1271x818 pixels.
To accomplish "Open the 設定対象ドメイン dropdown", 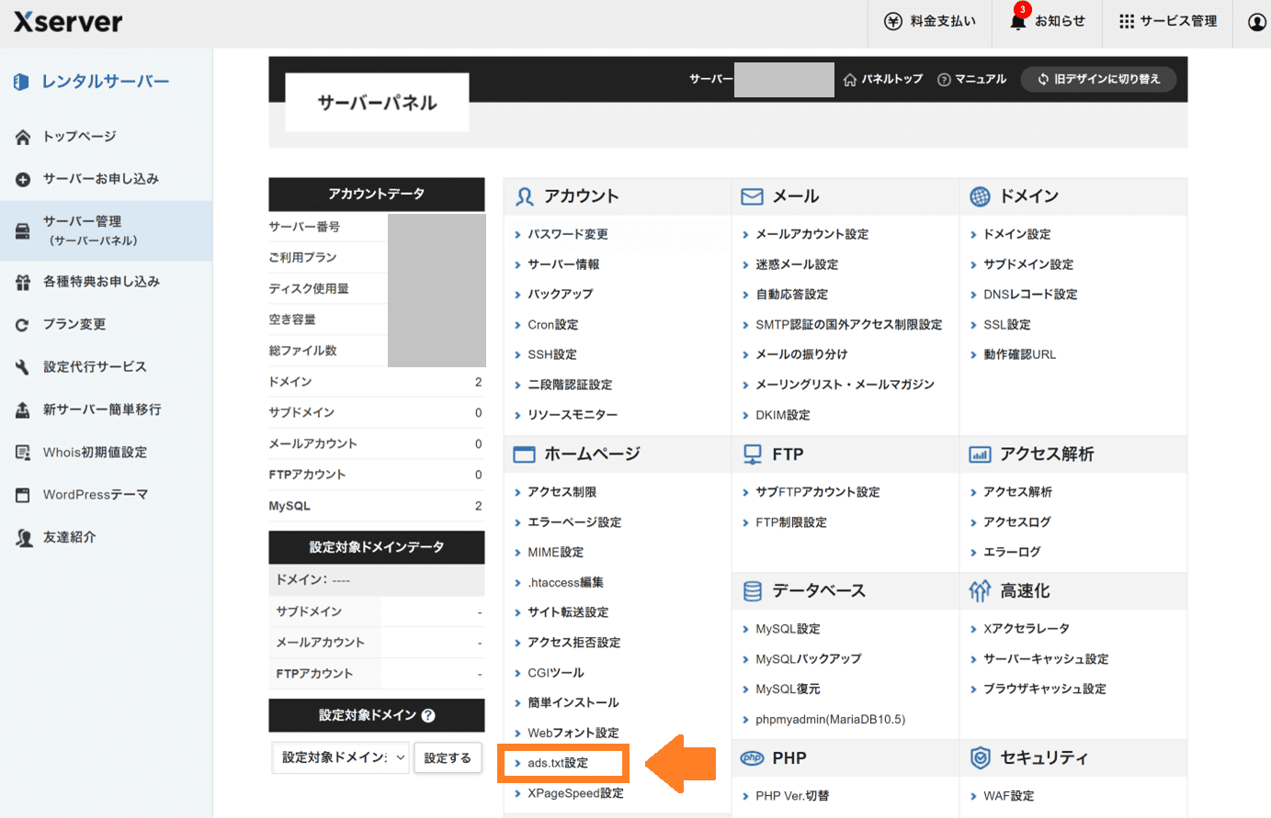I will click(x=341, y=757).
